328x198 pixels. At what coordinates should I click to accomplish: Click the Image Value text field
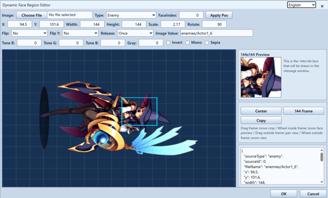coord(217,33)
